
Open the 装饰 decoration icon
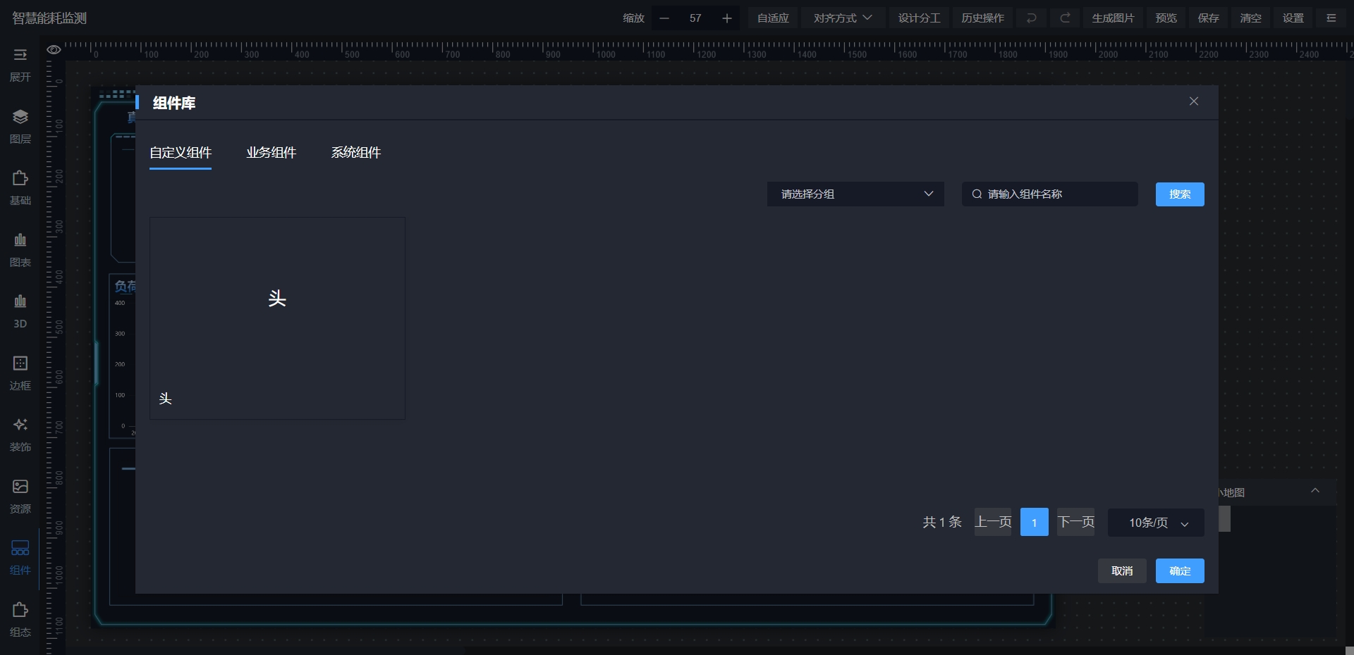click(20, 425)
